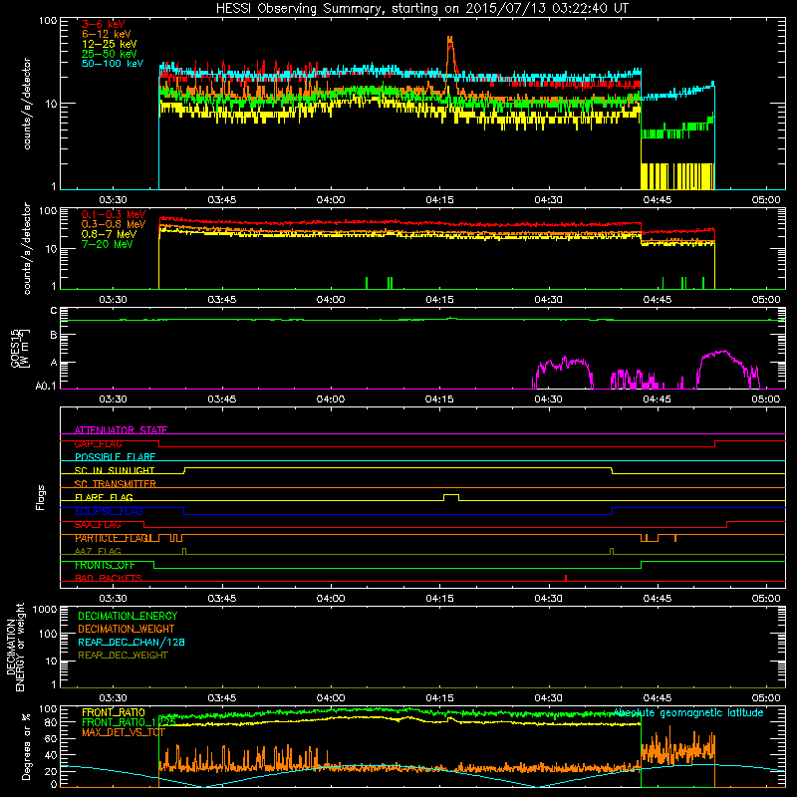Click the DECIMATION_WEIGHT legend label
797x797 pixels.
point(127,629)
